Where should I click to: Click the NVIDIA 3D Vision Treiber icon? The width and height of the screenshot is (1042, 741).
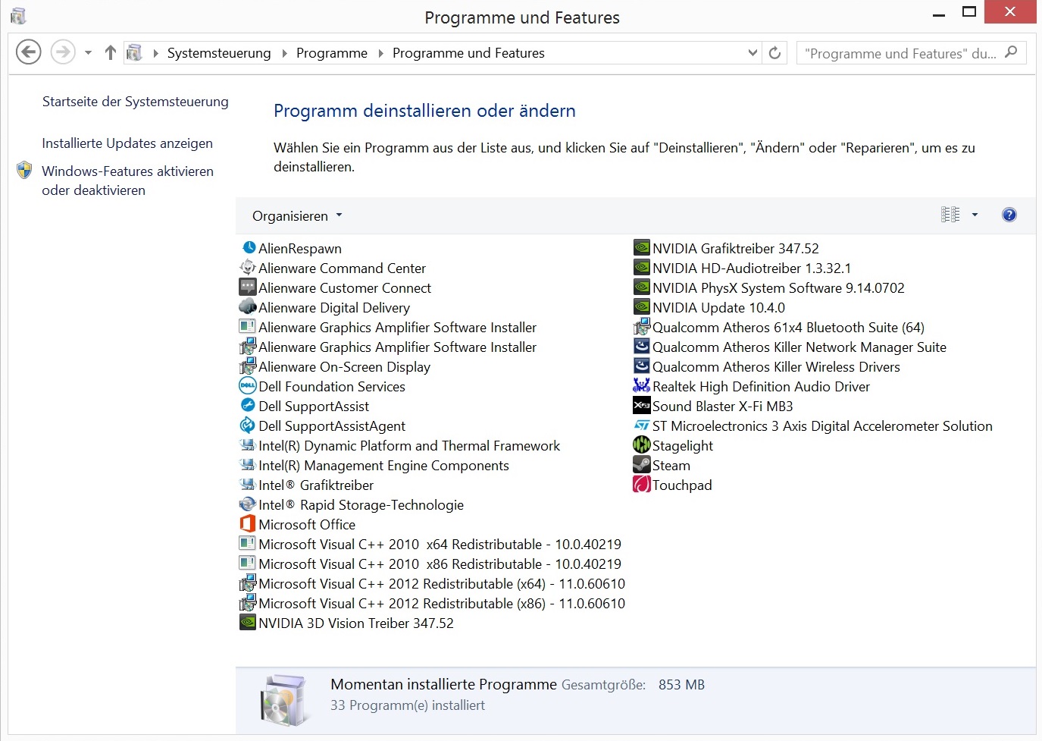tap(248, 623)
